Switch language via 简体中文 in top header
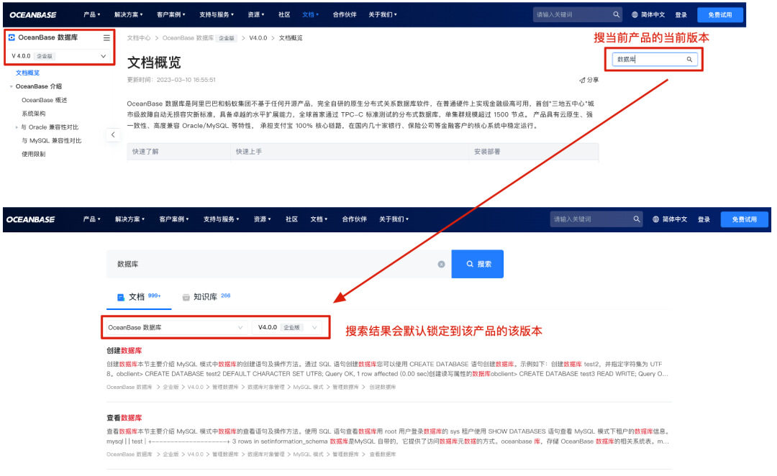This screenshot has width=777, height=476. pyautogui.click(x=653, y=15)
